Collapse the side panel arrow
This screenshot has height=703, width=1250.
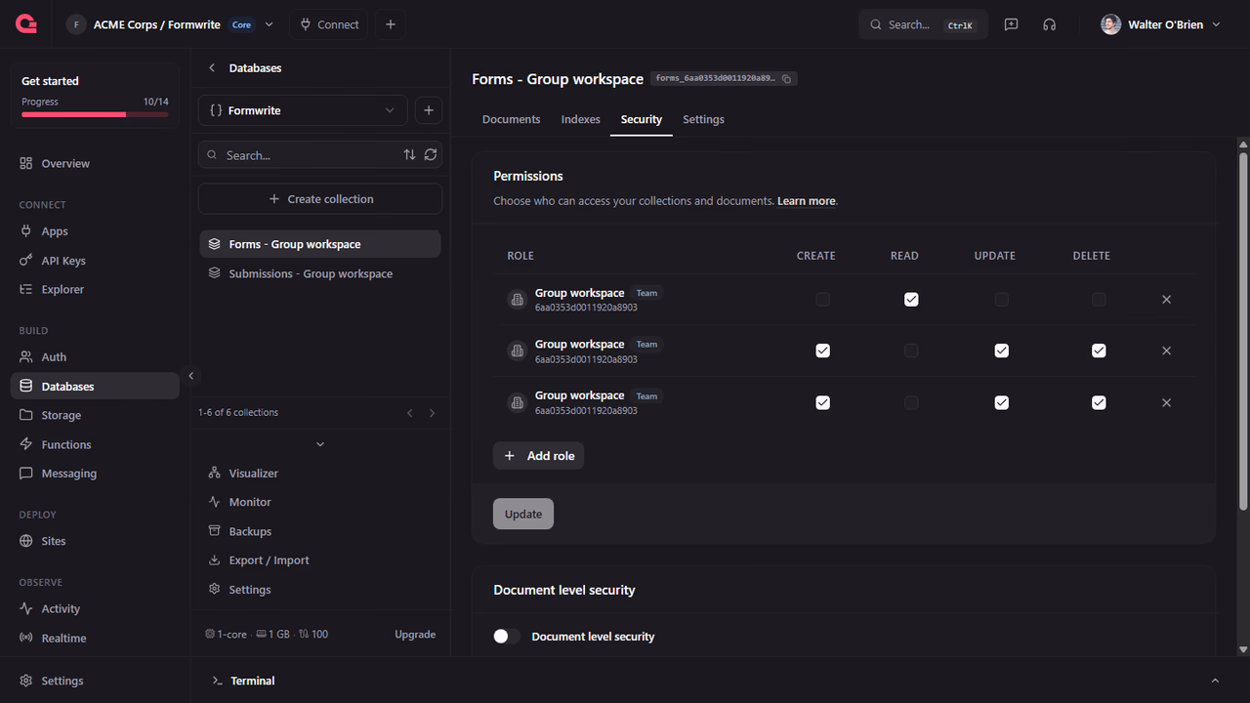tap(191, 376)
